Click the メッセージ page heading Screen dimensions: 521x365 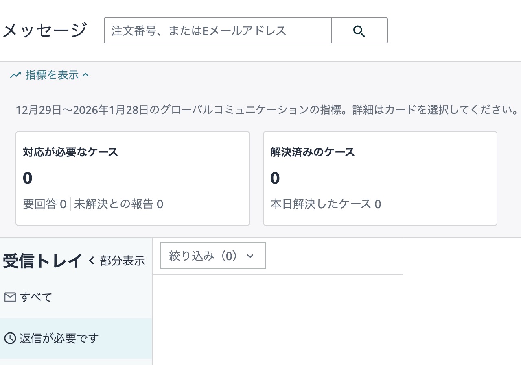click(45, 29)
